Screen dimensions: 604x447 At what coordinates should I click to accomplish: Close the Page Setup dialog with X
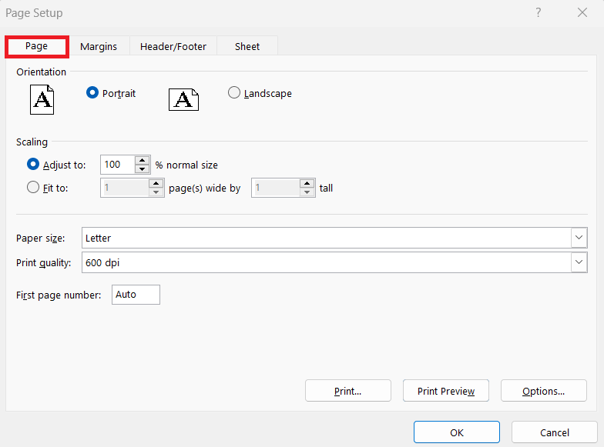pyautogui.click(x=582, y=12)
